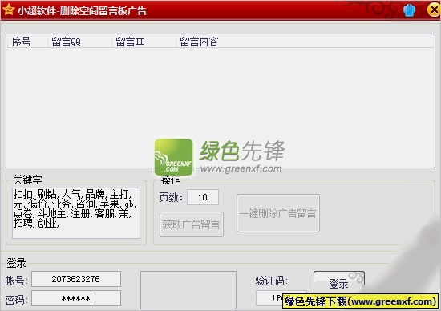Click the captcha image box
This screenshot has width=441, height=311.
point(188,290)
